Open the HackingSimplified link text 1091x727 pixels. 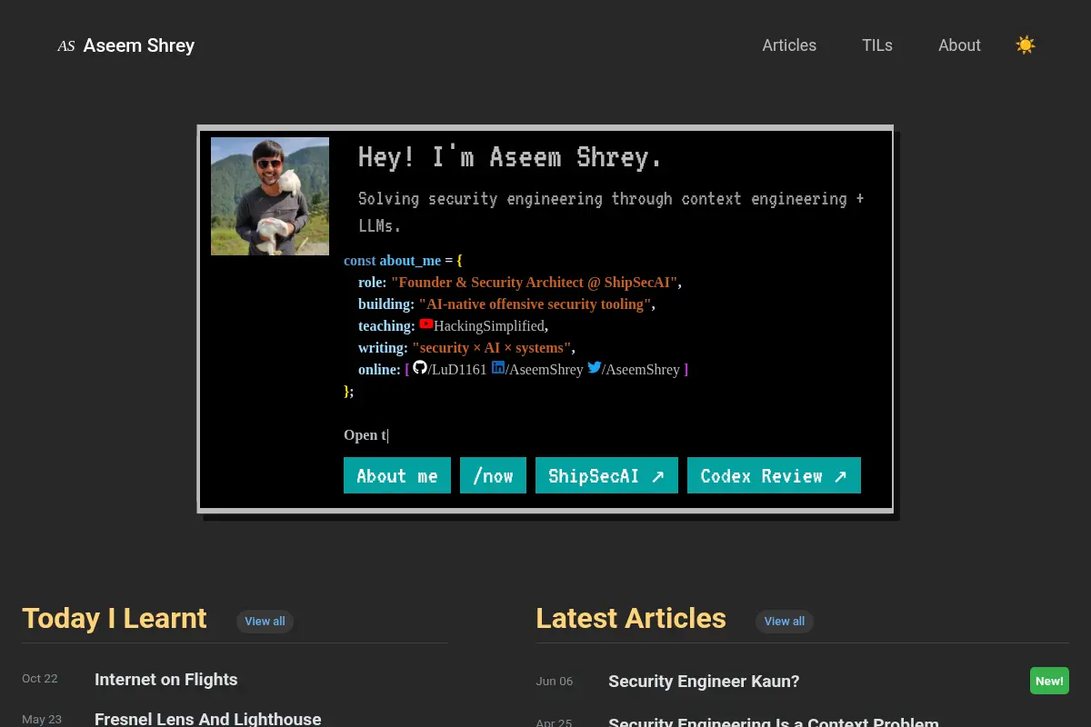click(x=489, y=325)
